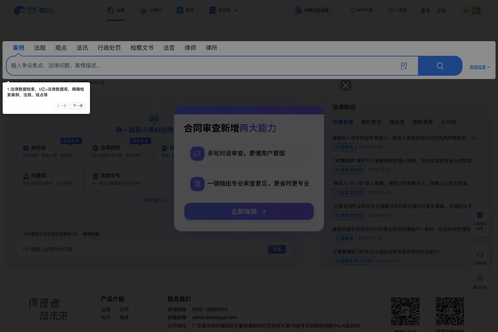This screenshot has width=498, height=332.
Task: Click the upload icon beside question input
Action: 26,249
